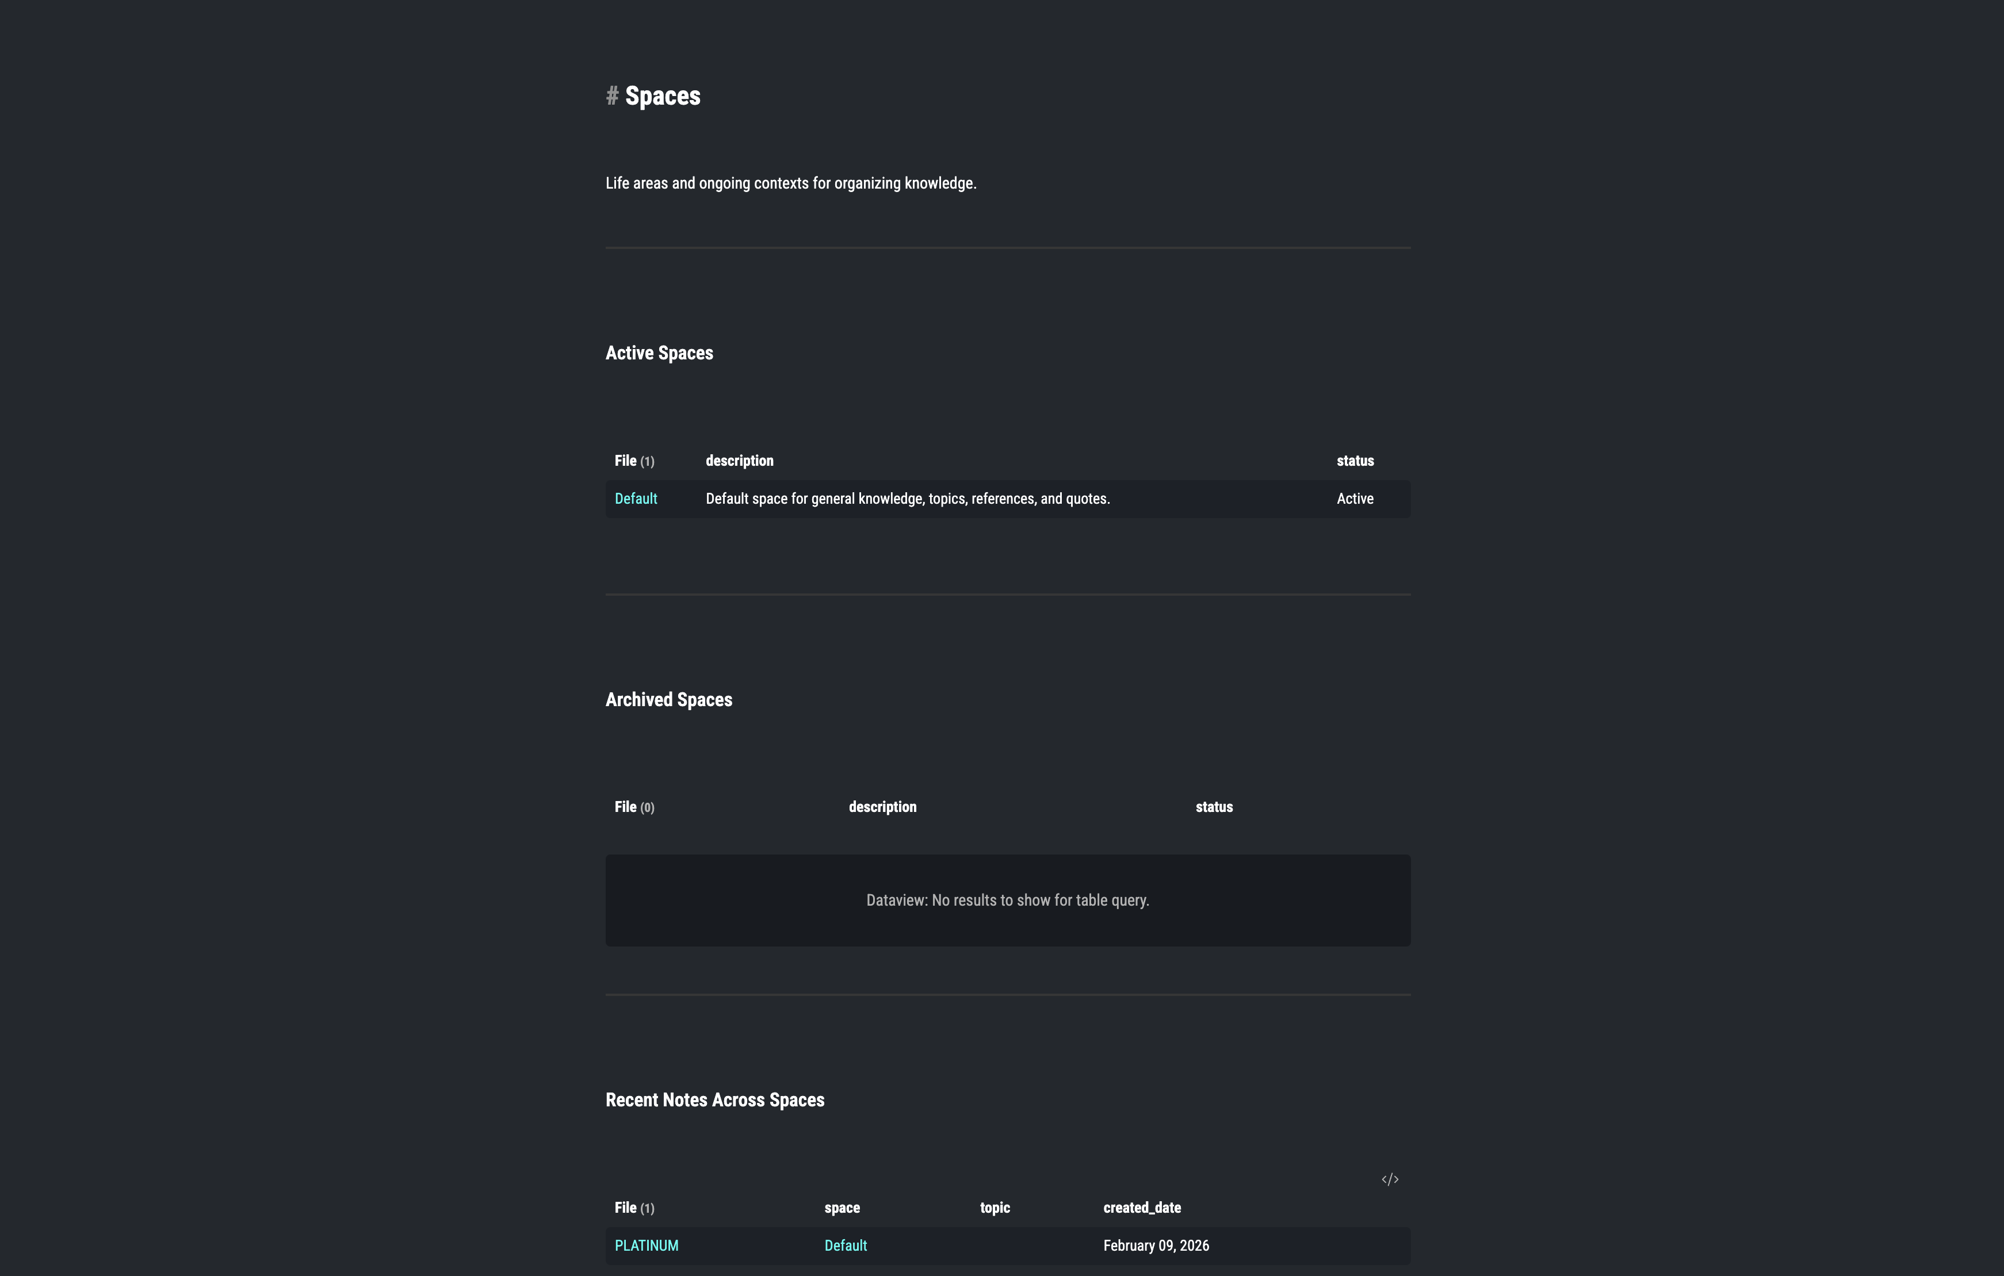2004x1276 pixels.
Task: Click the edit code block icon
Action: 1390,1179
